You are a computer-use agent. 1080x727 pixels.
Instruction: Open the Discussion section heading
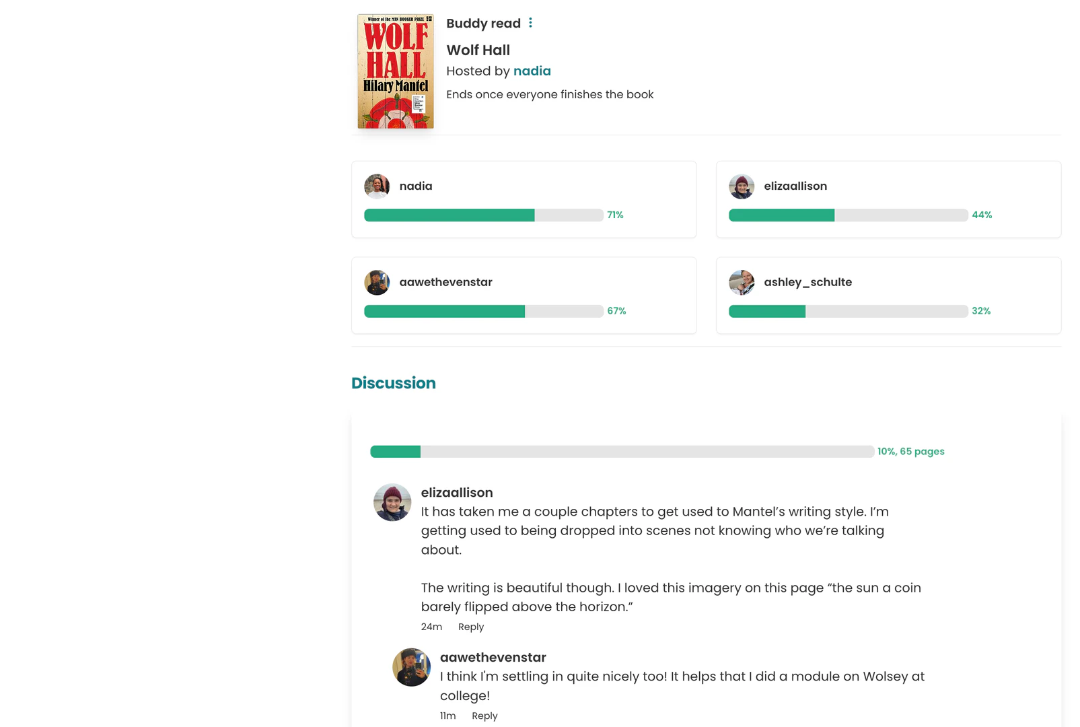[394, 382]
